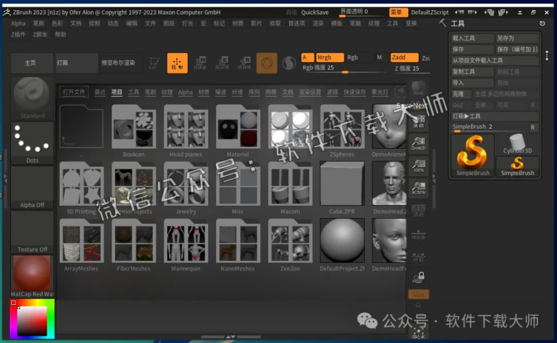Click the Zoom2D icon on the right shelf
Image resolution: width=557 pixels, height=343 pixels.
[x=419, y=143]
